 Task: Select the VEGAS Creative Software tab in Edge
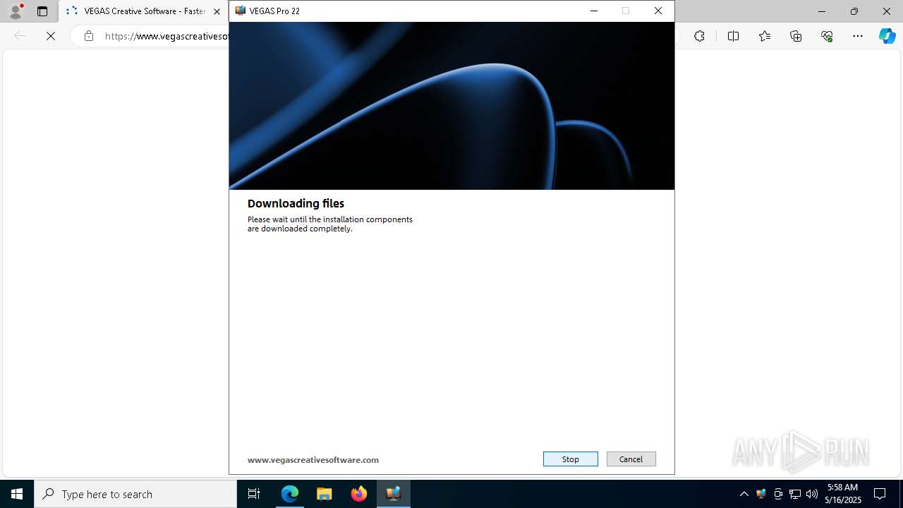(144, 11)
